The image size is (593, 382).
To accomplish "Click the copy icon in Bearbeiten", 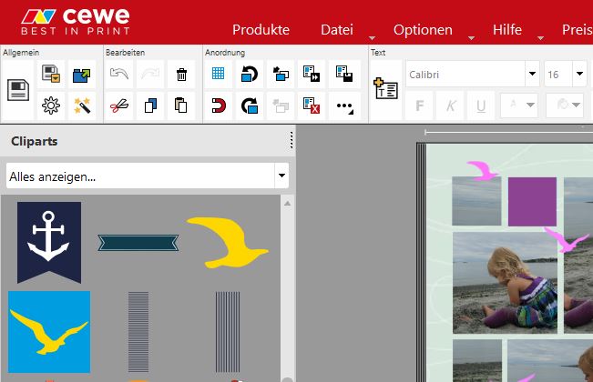I will [x=150, y=106].
